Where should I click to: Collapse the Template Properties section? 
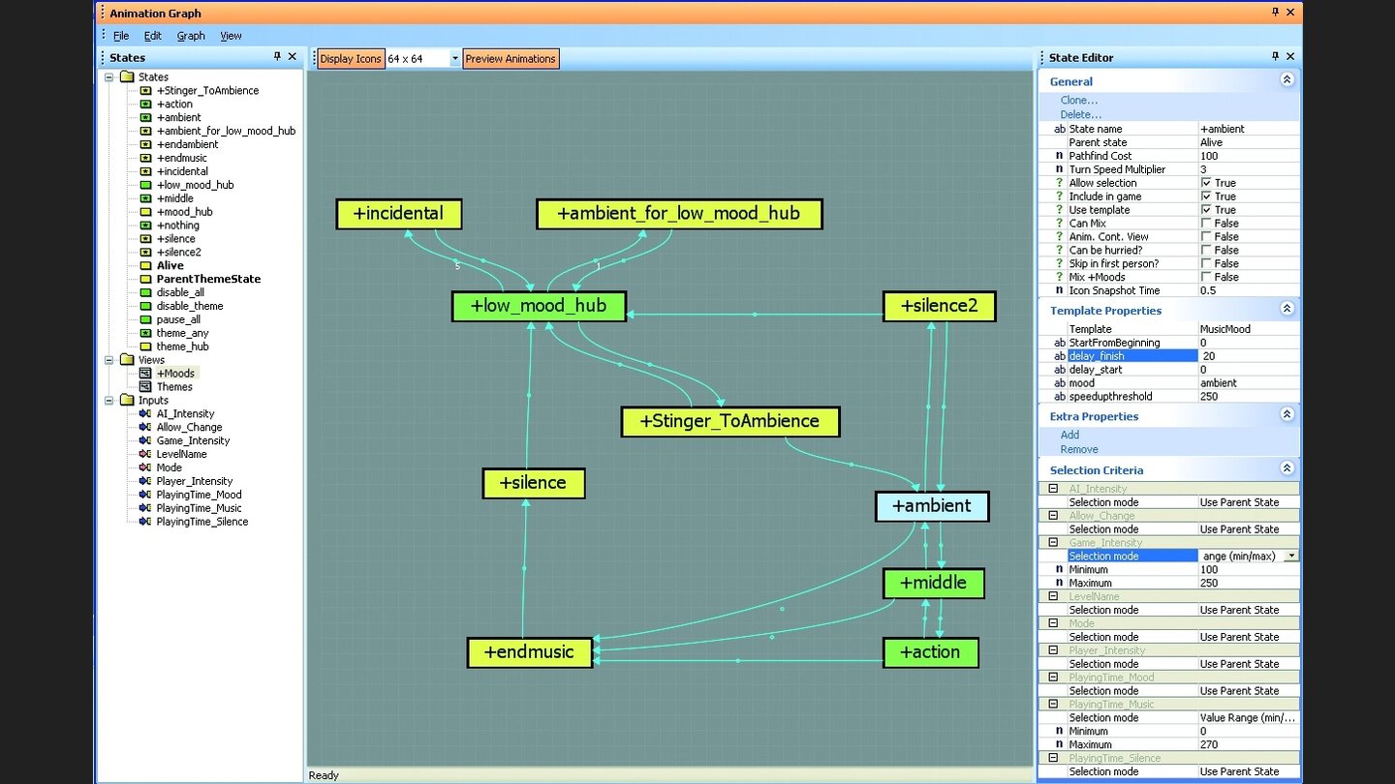pyautogui.click(x=1286, y=309)
